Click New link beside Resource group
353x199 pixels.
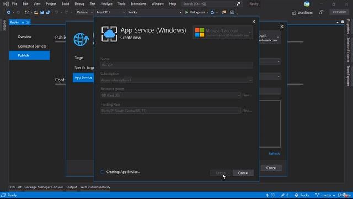(247, 95)
